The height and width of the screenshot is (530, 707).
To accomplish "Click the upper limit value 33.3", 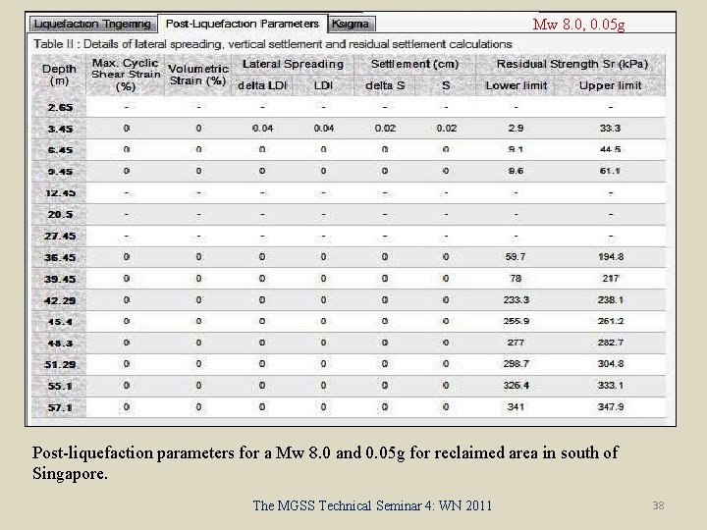I will pyautogui.click(x=611, y=129).
